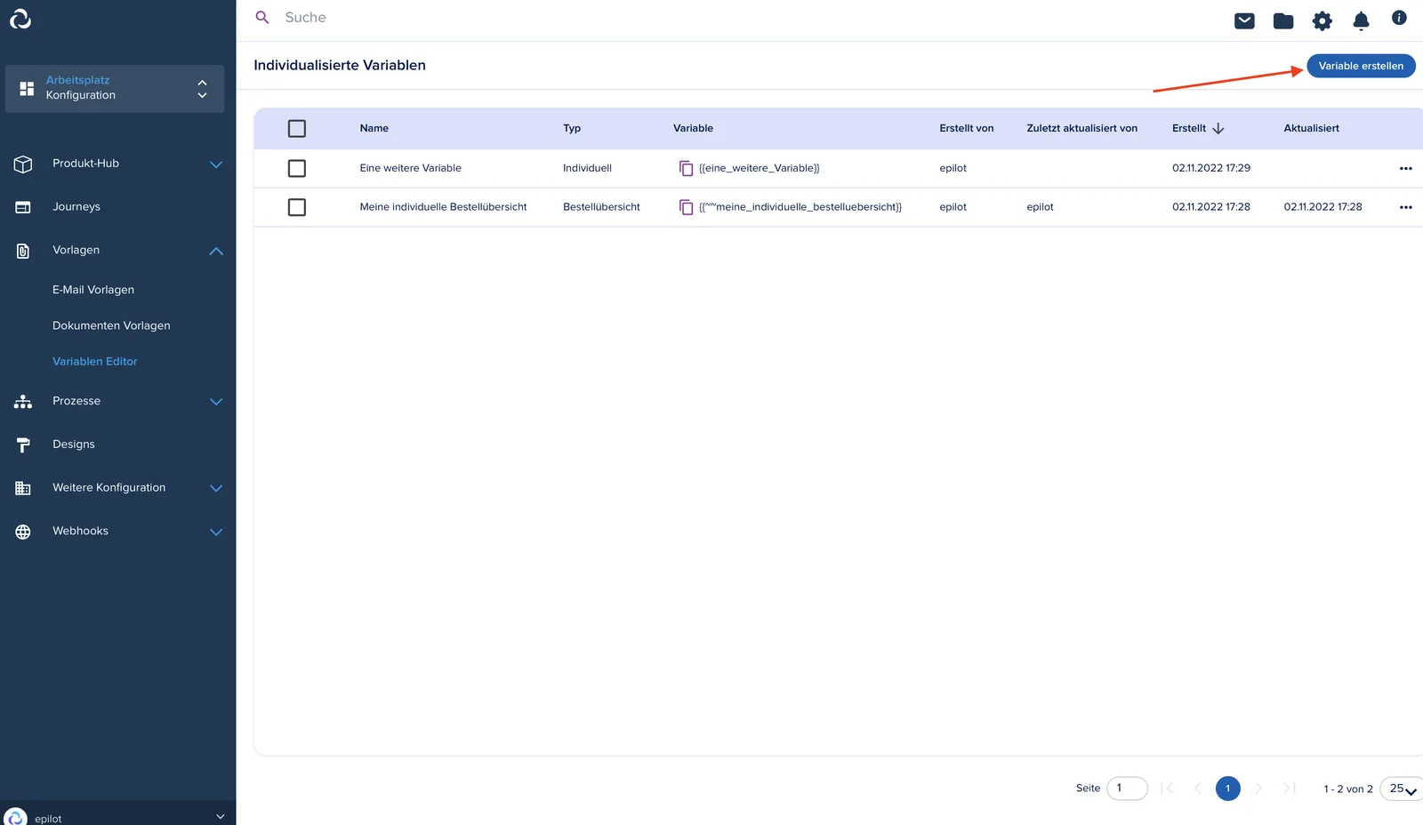
Task: Click the Produkt-Hub cube icon
Action: pos(23,164)
